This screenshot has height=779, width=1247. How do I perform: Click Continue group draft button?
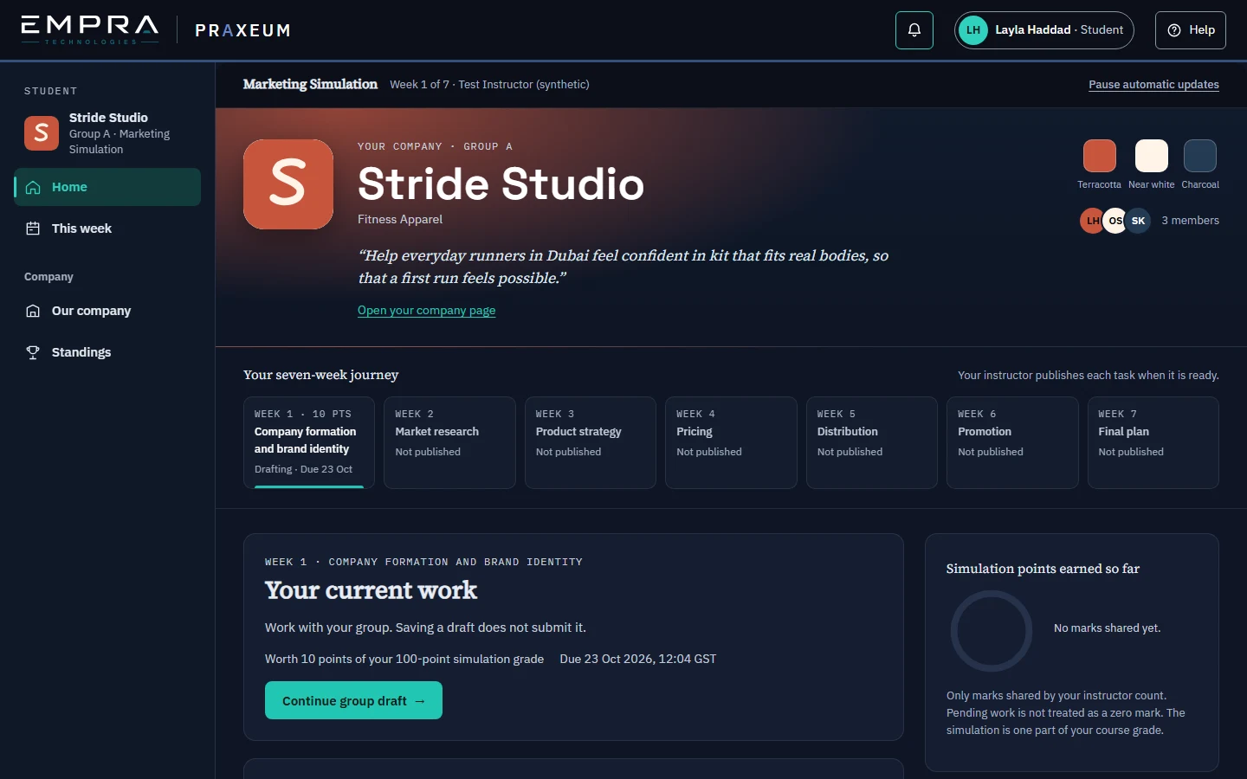[x=353, y=700]
